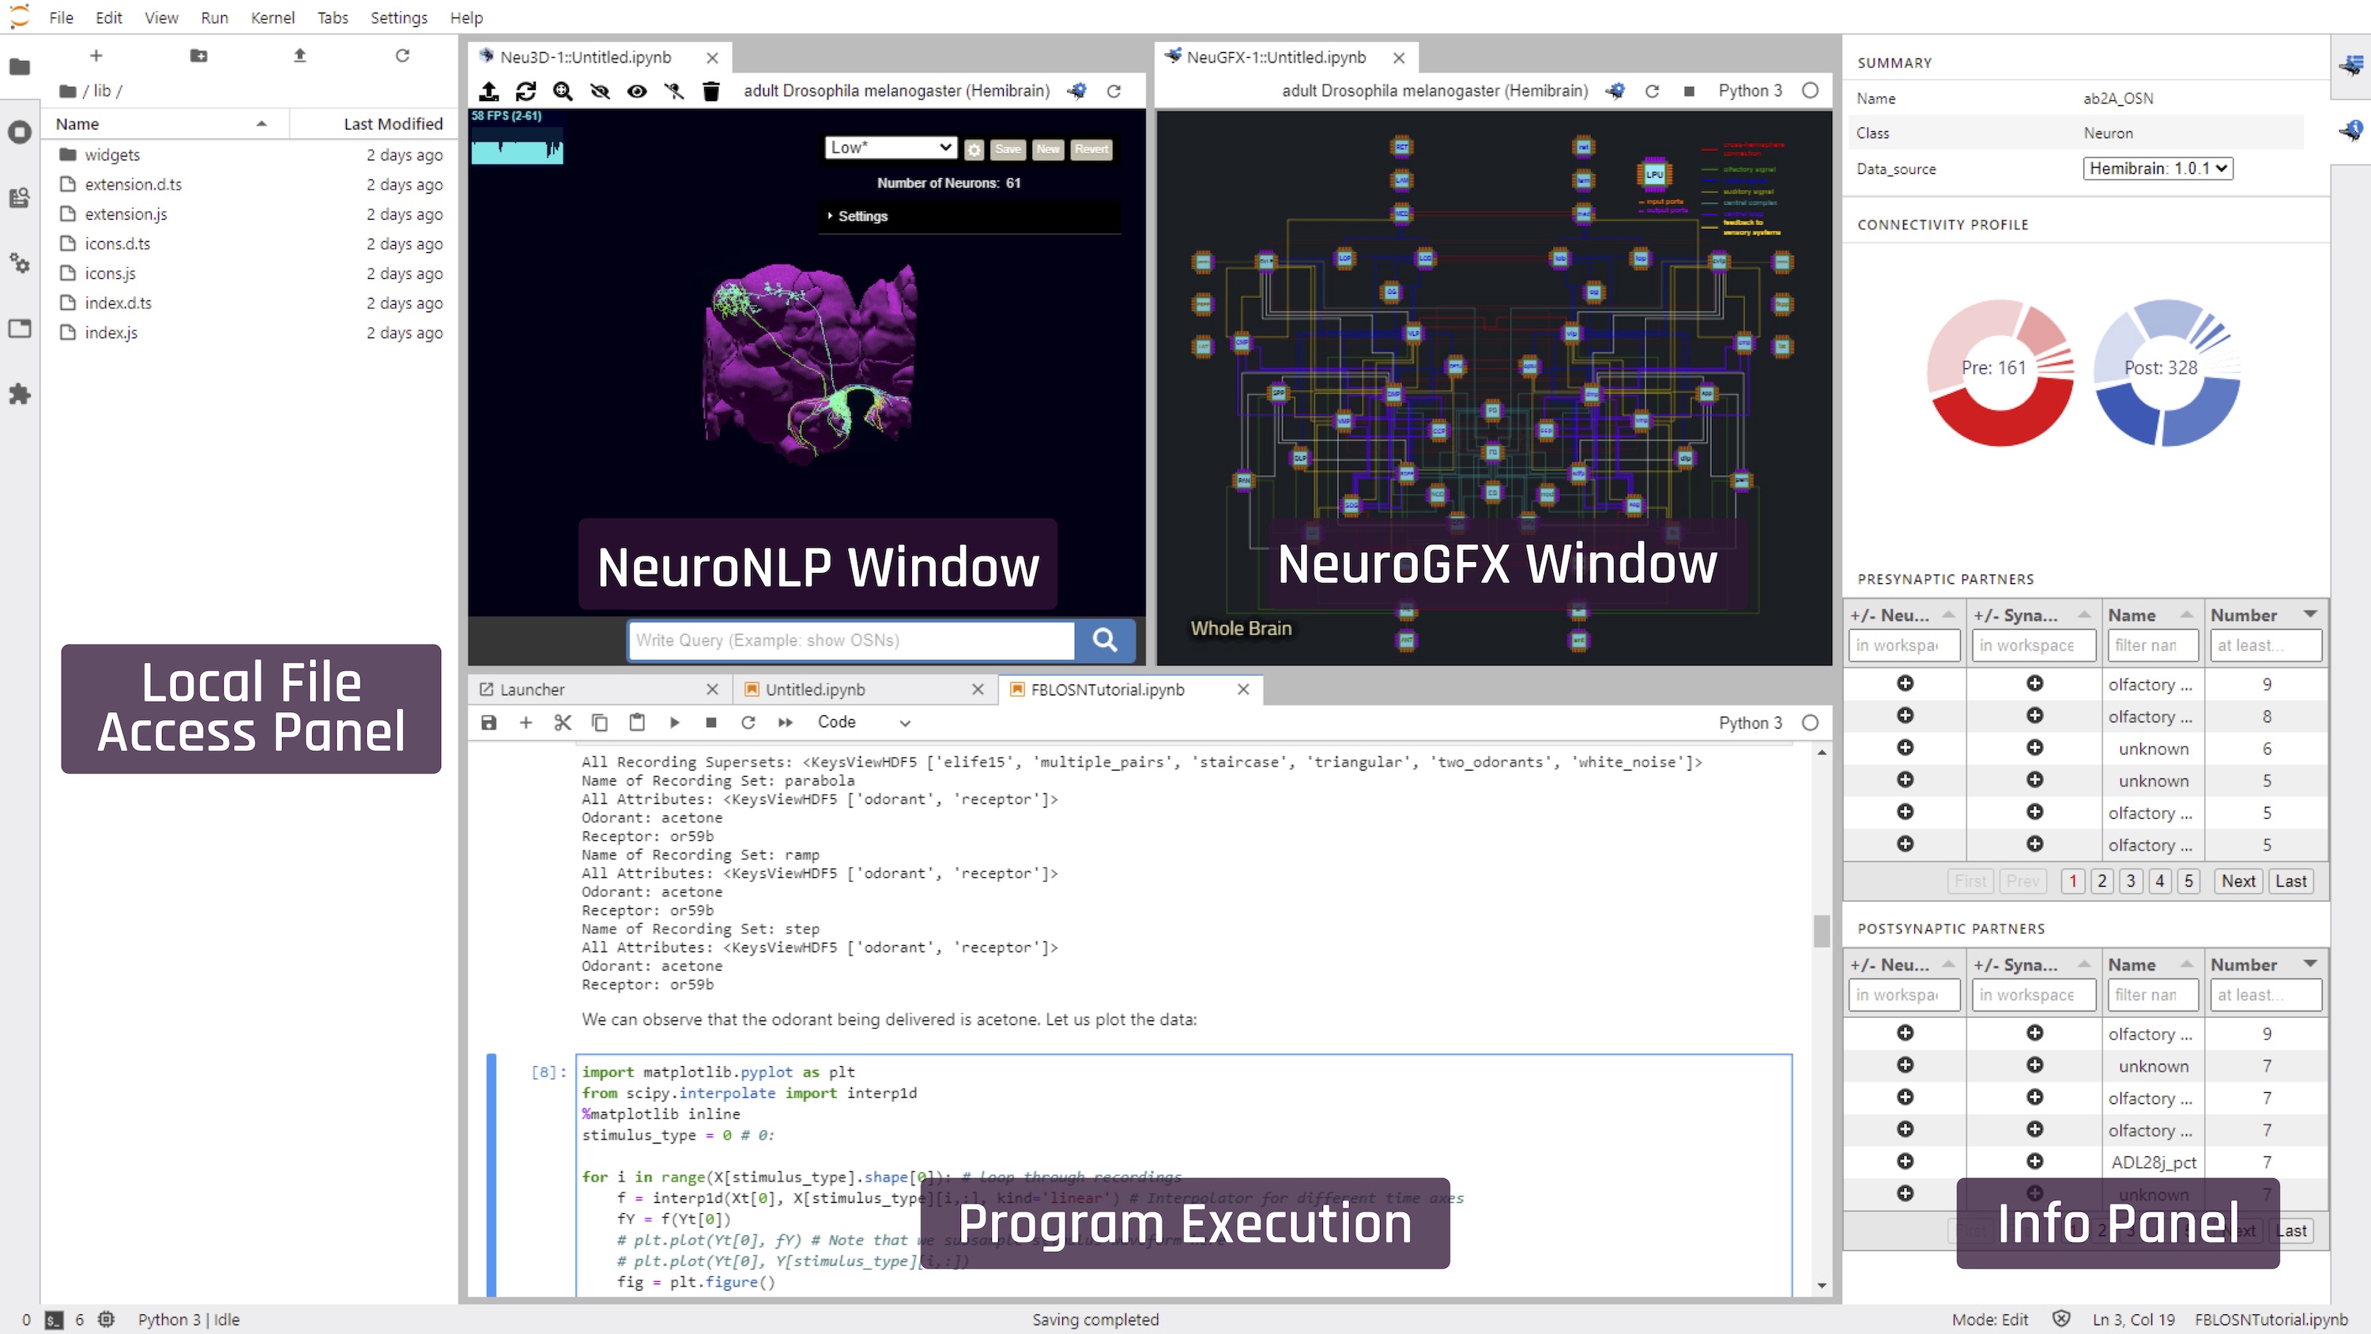The height and width of the screenshot is (1334, 2371).
Task: Reset the Neu3D view with the circular arrows icon
Action: [x=526, y=91]
